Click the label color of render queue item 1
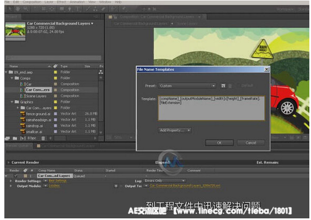This screenshot has height=220, width=311. coord(26,175)
